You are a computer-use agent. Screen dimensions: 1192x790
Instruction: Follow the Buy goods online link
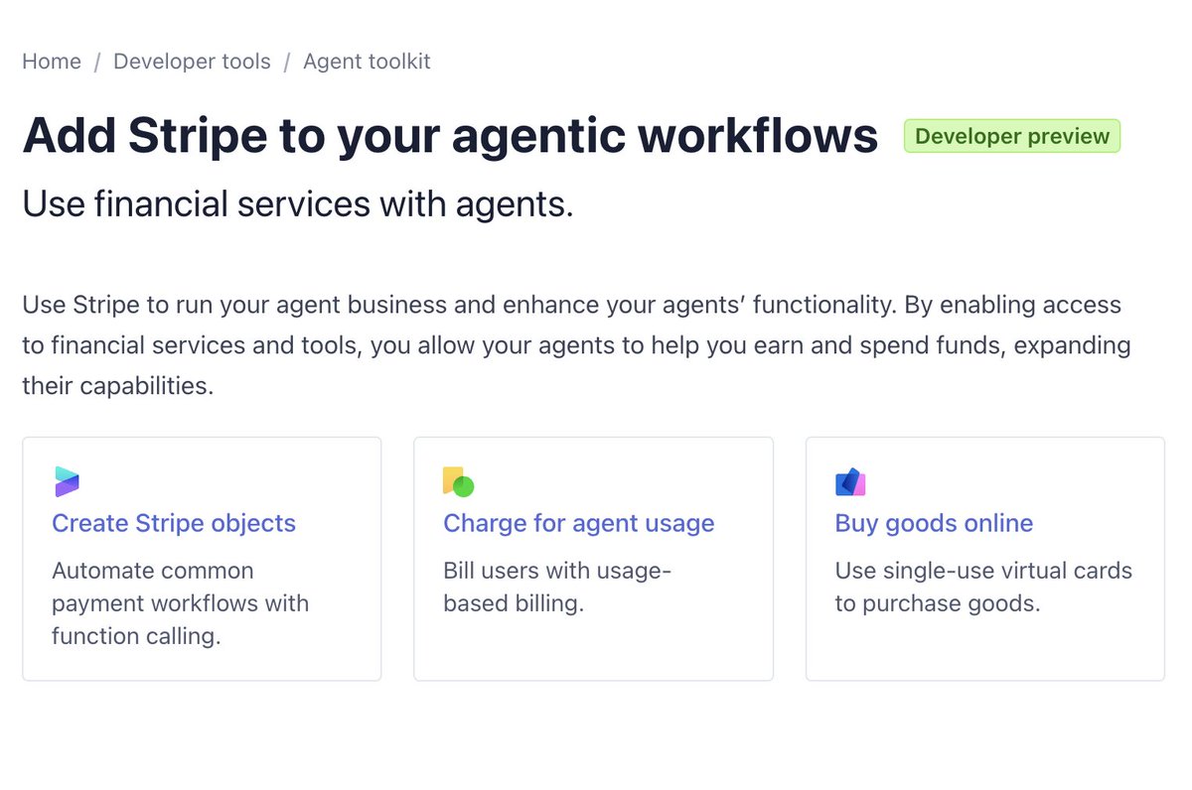coord(934,523)
